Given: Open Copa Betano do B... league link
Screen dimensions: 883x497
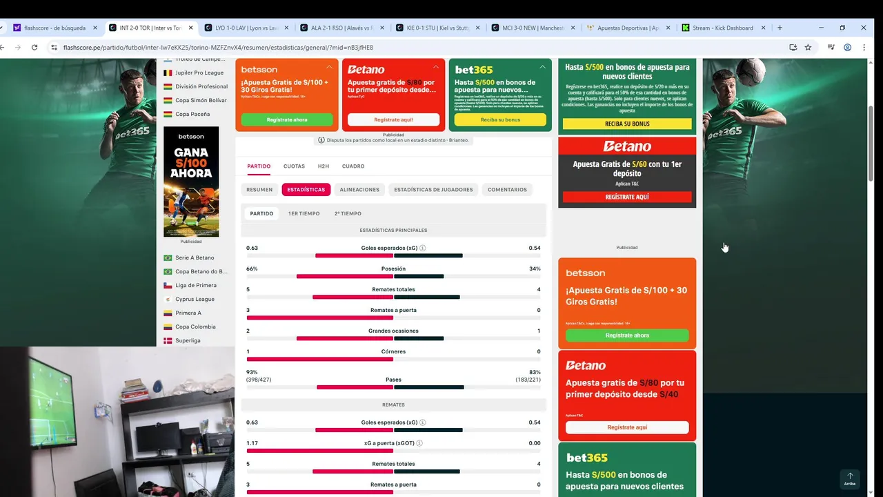Looking at the screenshot, I should (x=201, y=271).
